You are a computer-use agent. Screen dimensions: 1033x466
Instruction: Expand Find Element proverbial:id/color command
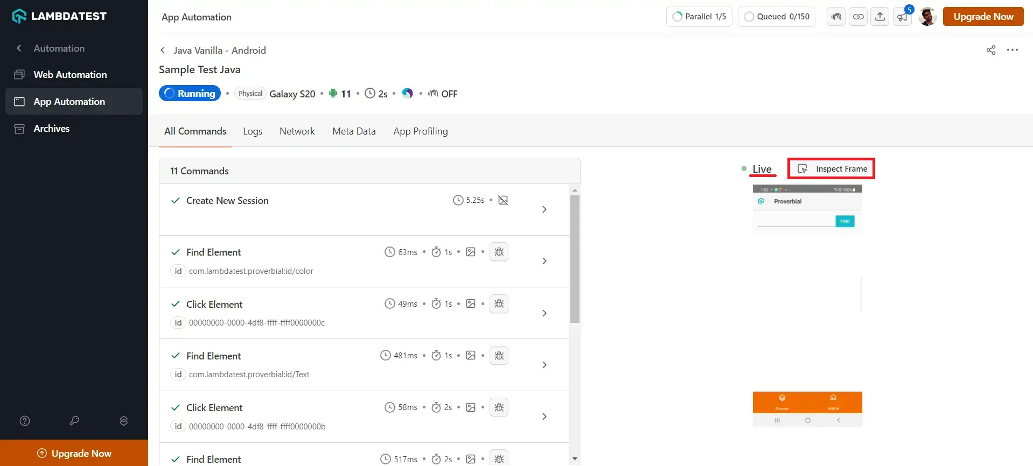tap(545, 261)
